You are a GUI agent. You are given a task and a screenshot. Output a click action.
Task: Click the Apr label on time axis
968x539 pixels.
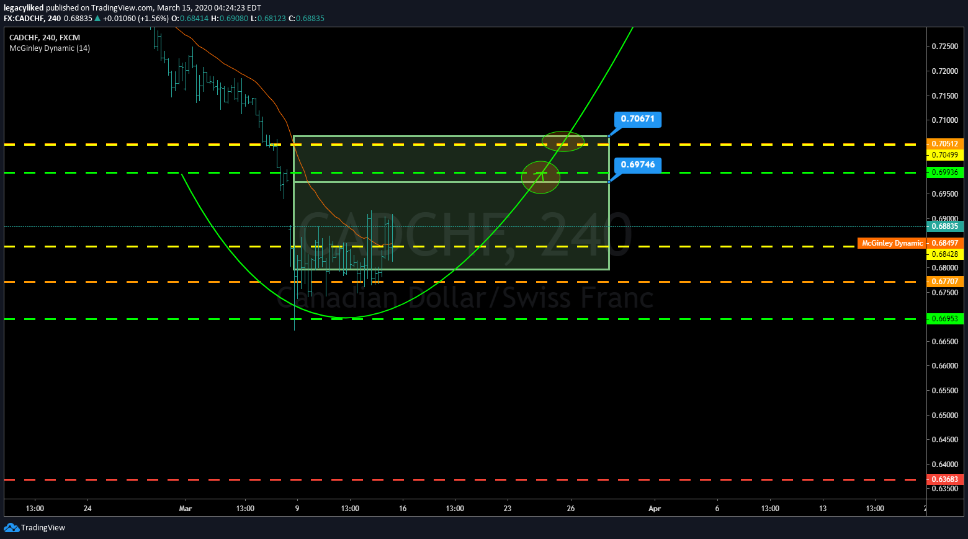point(655,509)
